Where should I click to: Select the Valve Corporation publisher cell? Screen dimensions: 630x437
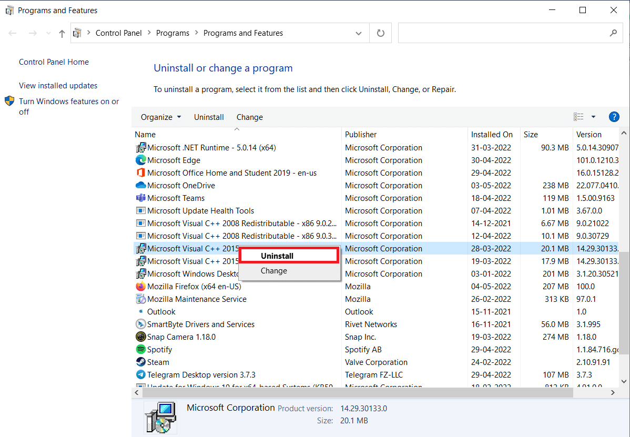tap(376, 362)
